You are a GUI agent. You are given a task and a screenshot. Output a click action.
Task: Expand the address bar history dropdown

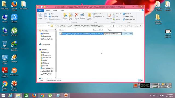110,26
